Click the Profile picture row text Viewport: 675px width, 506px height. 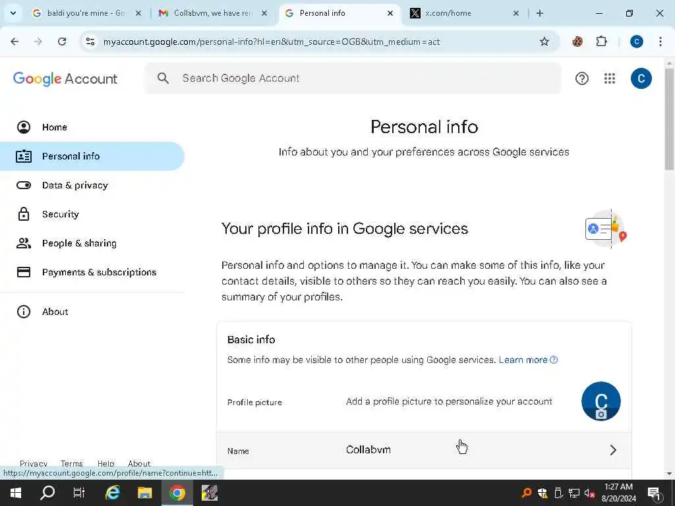click(x=254, y=403)
